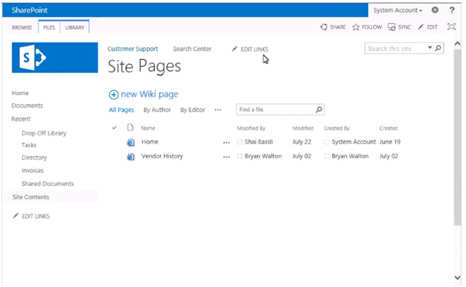Open the Drop Off Library link

click(x=44, y=133)
